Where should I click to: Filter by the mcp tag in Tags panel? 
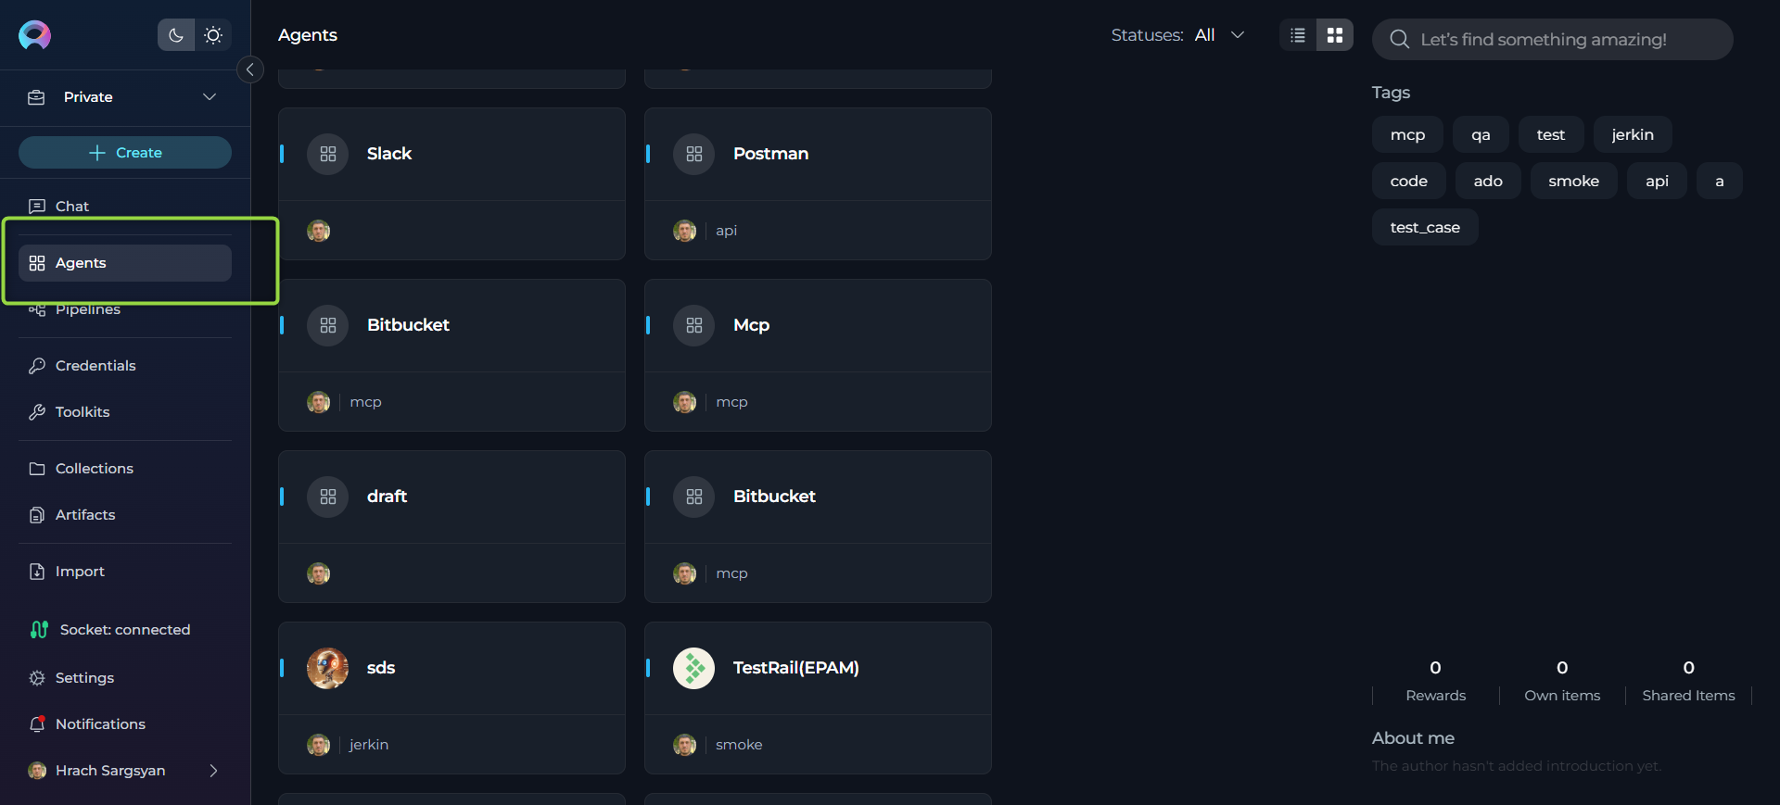tap(1407, 135)
